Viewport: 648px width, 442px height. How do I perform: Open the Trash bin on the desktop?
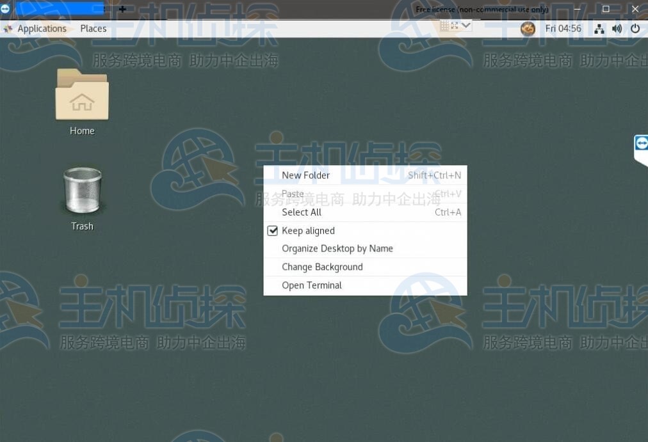click(x=82, y=192)
